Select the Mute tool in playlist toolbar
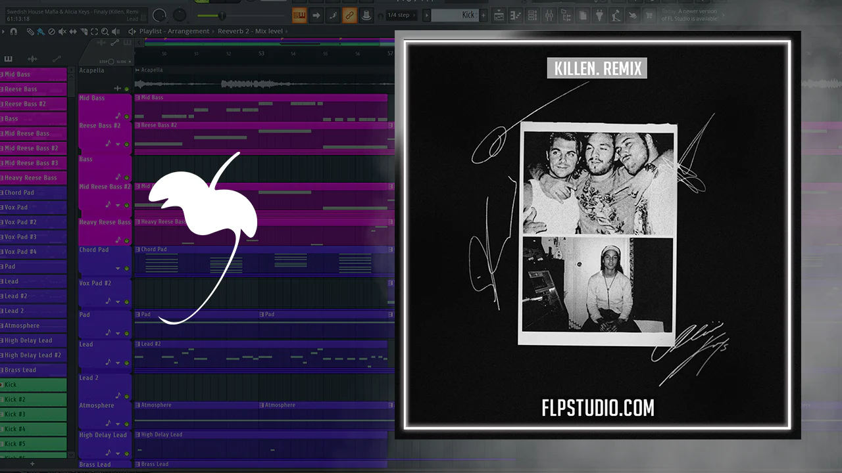This screenshot has height=473, width=842. coord(62,32)
